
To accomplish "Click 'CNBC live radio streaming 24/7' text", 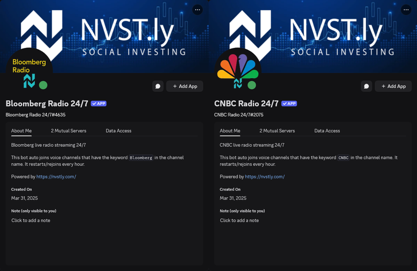I will 252,145.
